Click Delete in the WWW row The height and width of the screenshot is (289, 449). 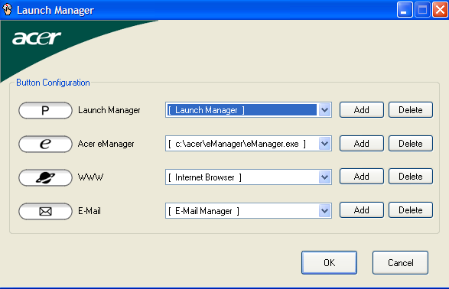pos(410,177)
